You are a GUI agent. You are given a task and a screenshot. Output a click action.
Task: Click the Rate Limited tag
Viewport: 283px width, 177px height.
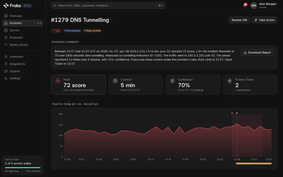tap(92, 31)
